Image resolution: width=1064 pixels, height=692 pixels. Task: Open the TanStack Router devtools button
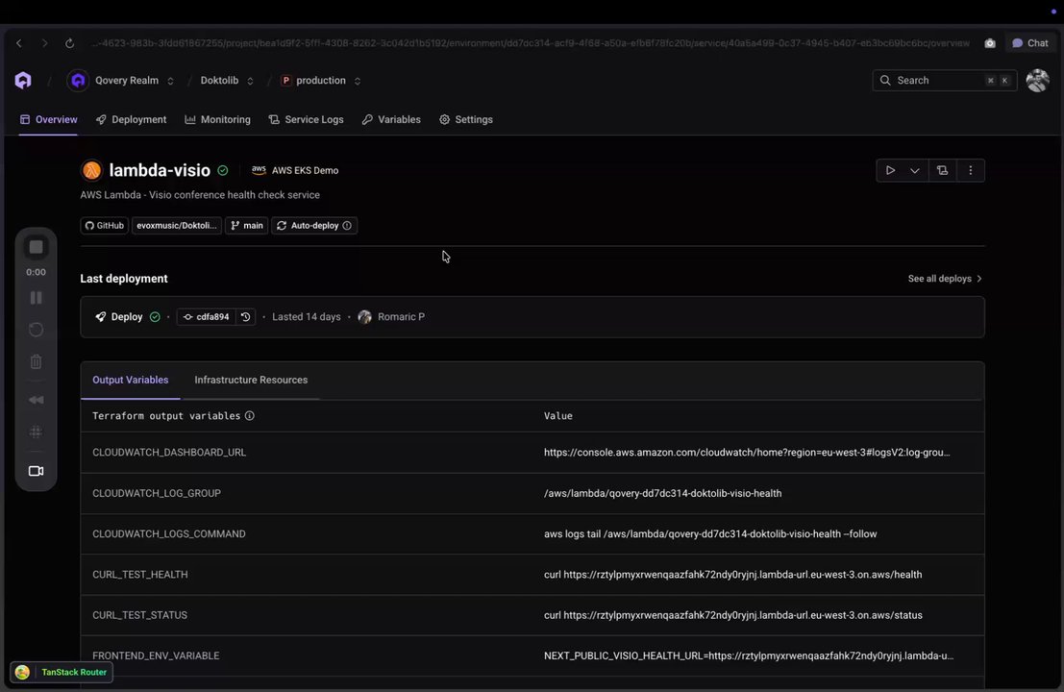tap(62, 673)
